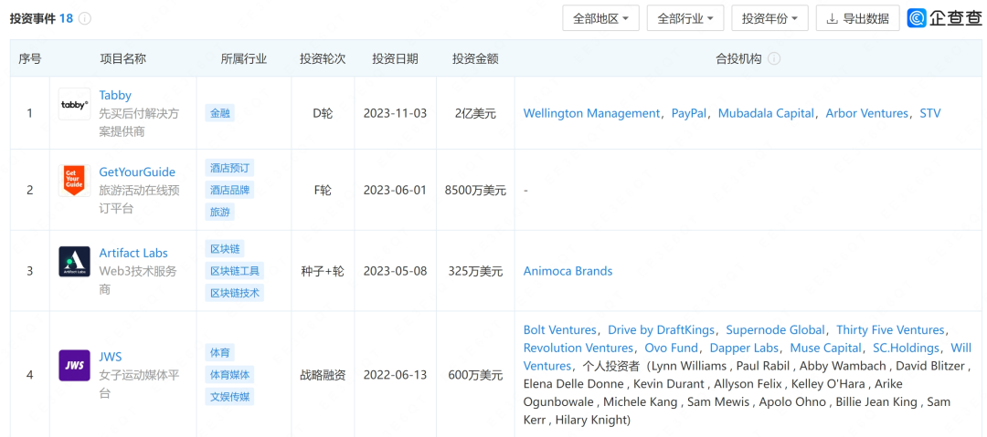Open the 全部行业 industry dropdown
This screenshot has width=987, height=437.
coord(685,18)
